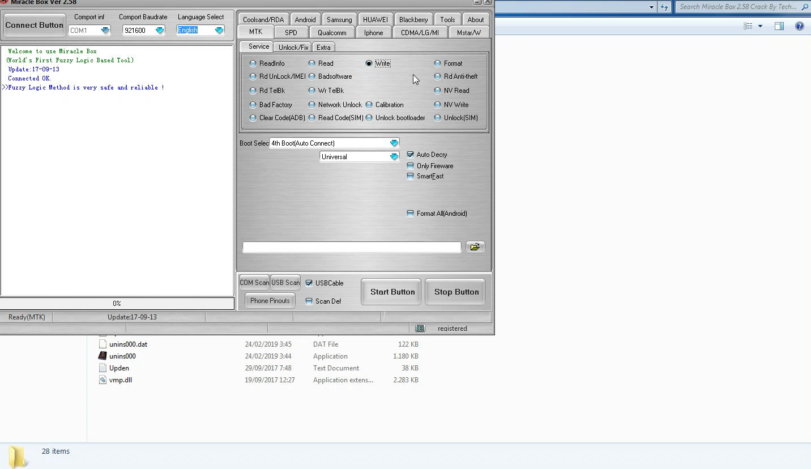This screenshot has height=469, width=811.
Task: Enable the Only Fireware checkbox
Action: [x=411, y=166]
